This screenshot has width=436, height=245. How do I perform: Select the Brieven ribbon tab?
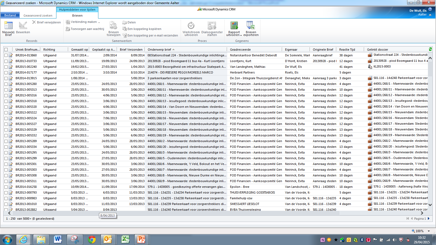[77, 16]
